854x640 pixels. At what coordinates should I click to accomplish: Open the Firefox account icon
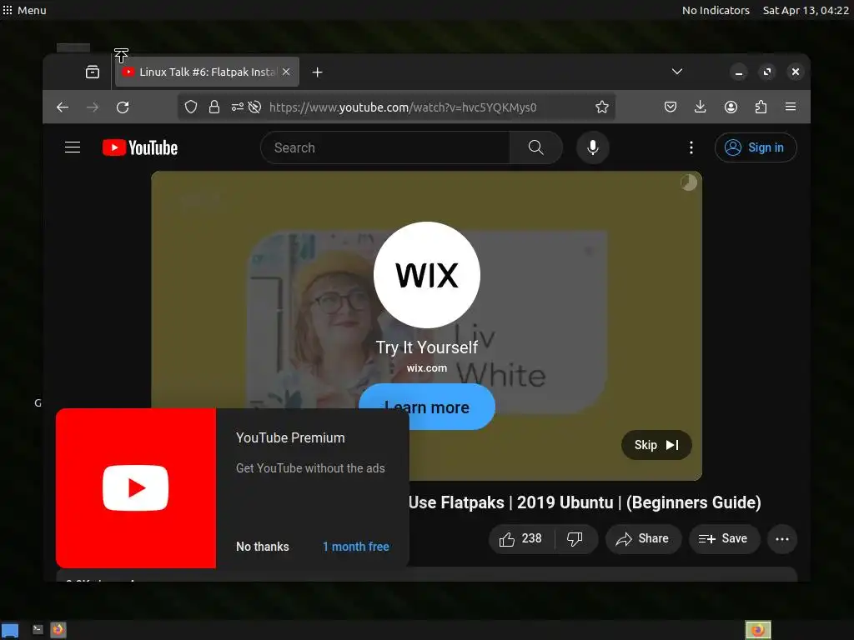click(731, 107)
